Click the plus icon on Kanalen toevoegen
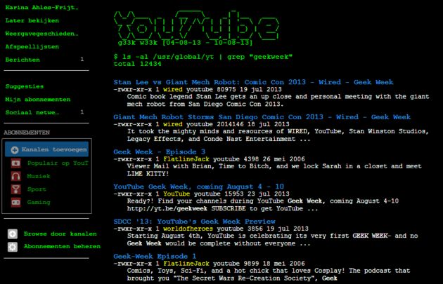Viewport: 443px width, 284px height. pyautogui.click(x=14, y=150)
